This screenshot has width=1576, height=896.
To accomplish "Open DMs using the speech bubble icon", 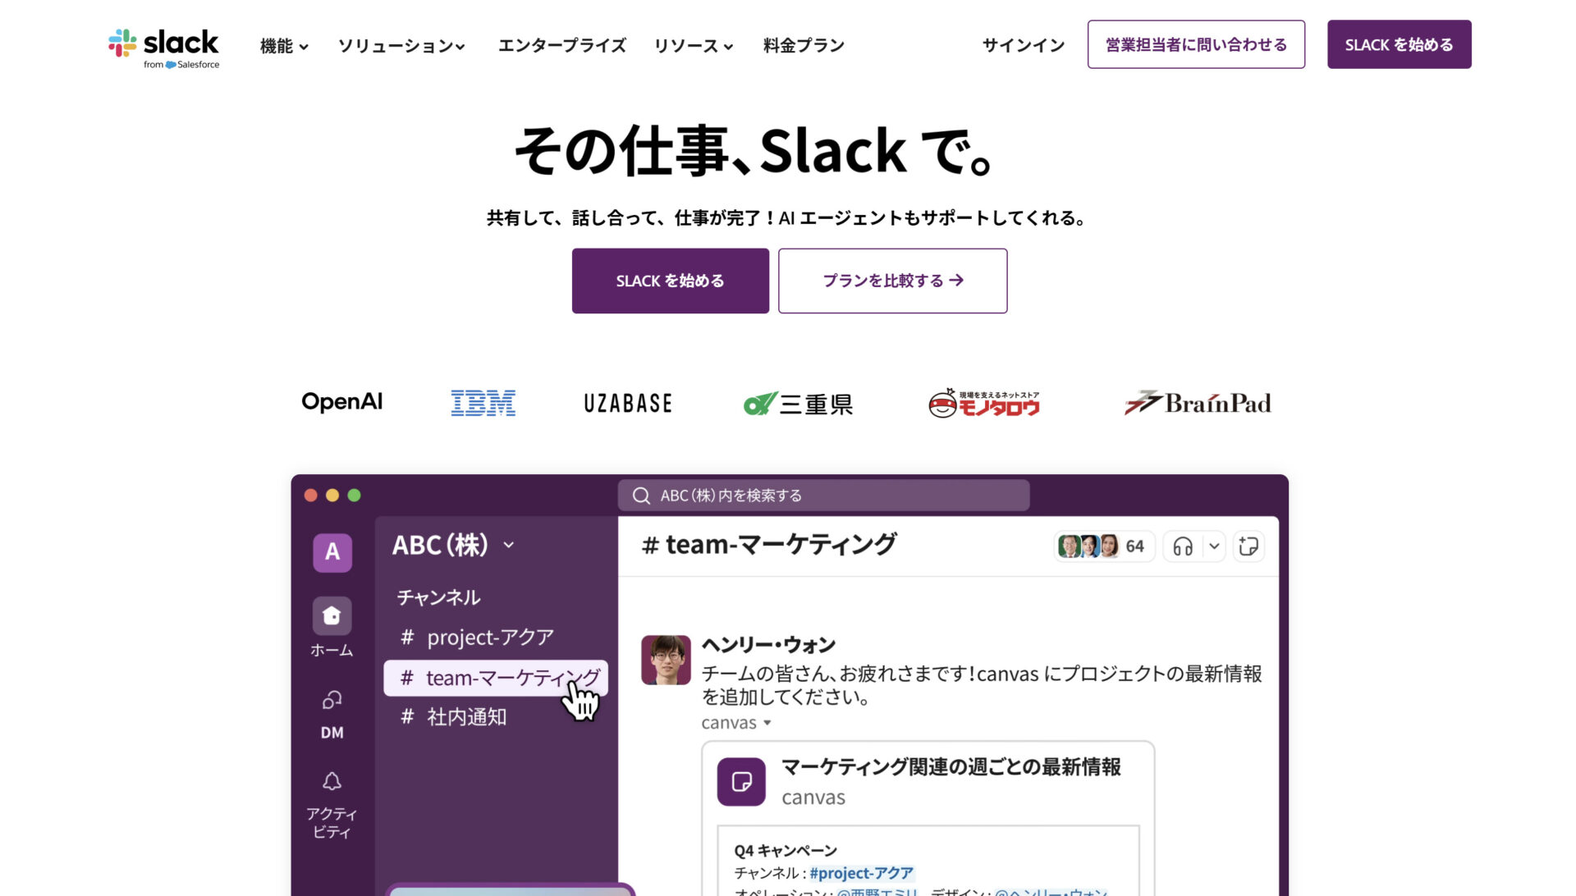I will click(x=332, y=700).
